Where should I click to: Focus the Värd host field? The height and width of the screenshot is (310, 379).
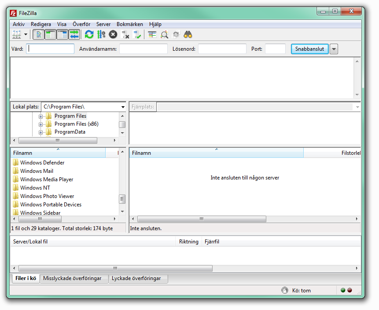[x=50, y=49]
